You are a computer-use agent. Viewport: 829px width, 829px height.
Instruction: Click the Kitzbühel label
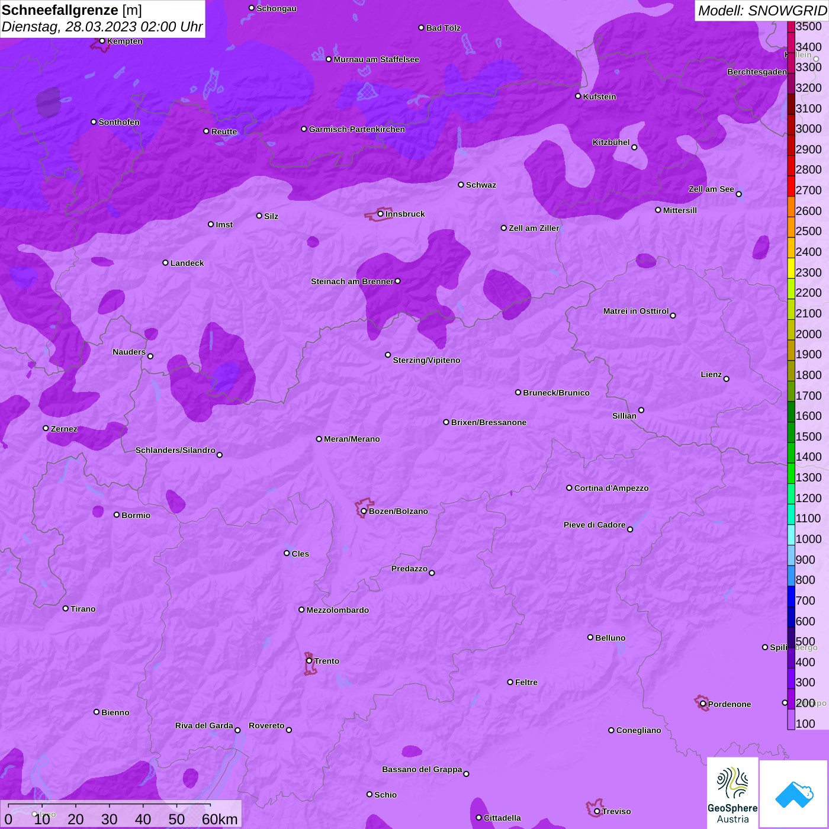click(x=611, y=142)
